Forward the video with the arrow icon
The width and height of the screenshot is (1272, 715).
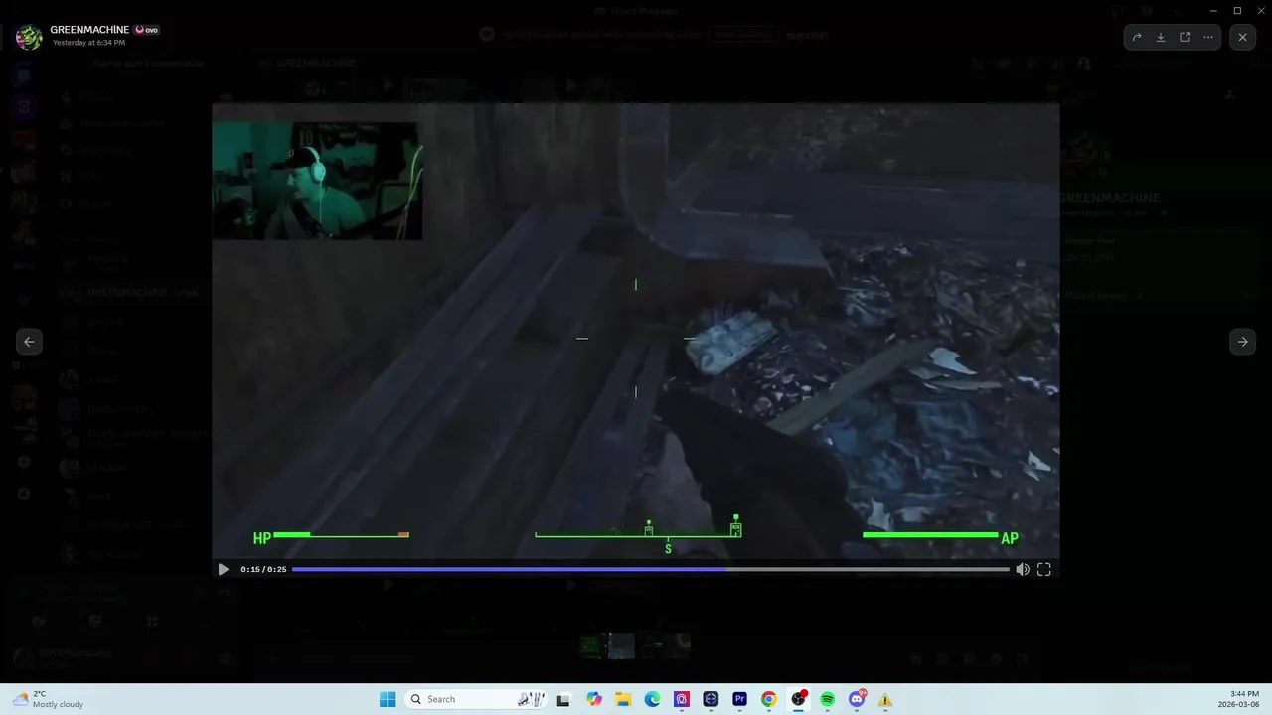tap(1137, 37)
